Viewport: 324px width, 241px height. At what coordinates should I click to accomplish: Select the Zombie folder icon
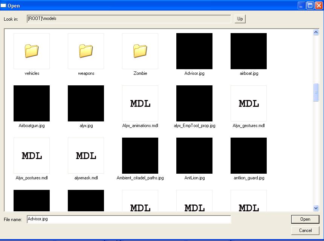point(140,51)
